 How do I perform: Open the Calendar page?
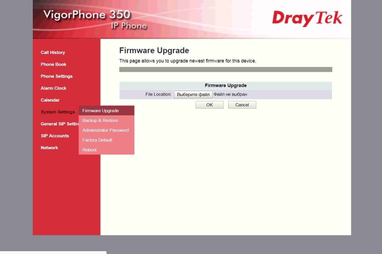[x=50, y=100]
